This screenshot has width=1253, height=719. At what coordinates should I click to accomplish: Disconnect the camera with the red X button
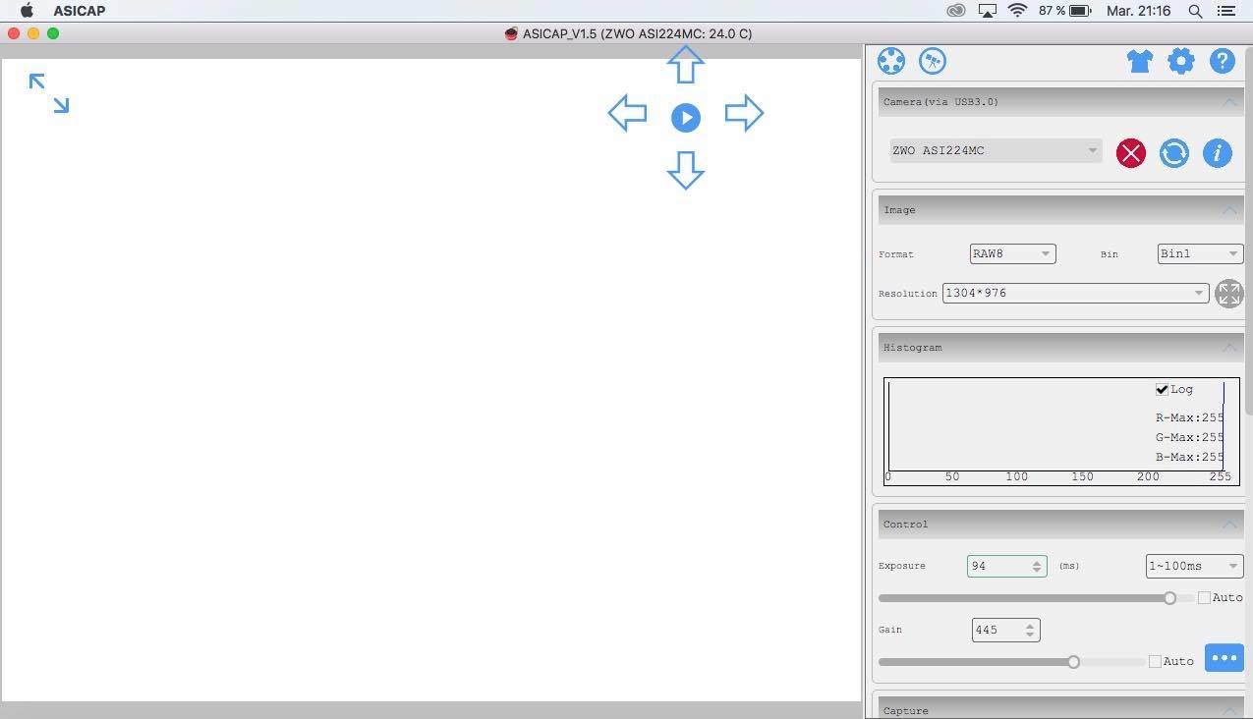point(1131,153)
